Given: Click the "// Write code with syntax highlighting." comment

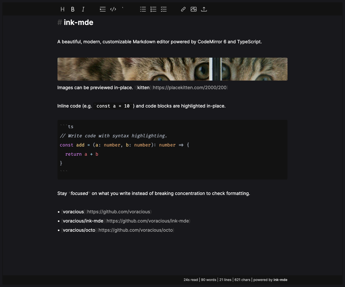Looking at the screenshot, I should 114,136.
